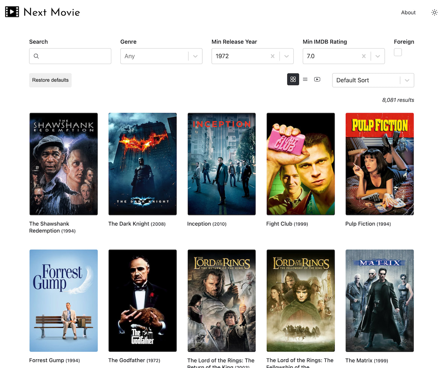This screenshot has height=368, width=443.
Task: Open the Min Release Year chevron
Action: click(287, 56)
